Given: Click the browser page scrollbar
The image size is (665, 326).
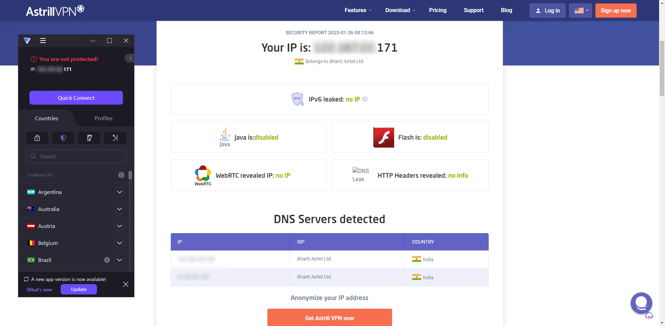Looking at the screenshot, I should (x=662, y=68).
